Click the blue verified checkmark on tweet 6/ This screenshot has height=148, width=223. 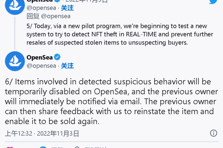tap(57, 57)
